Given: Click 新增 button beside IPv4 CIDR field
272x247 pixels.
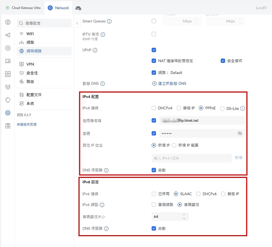Looking at the screenshot, I should tap(239, 158).
